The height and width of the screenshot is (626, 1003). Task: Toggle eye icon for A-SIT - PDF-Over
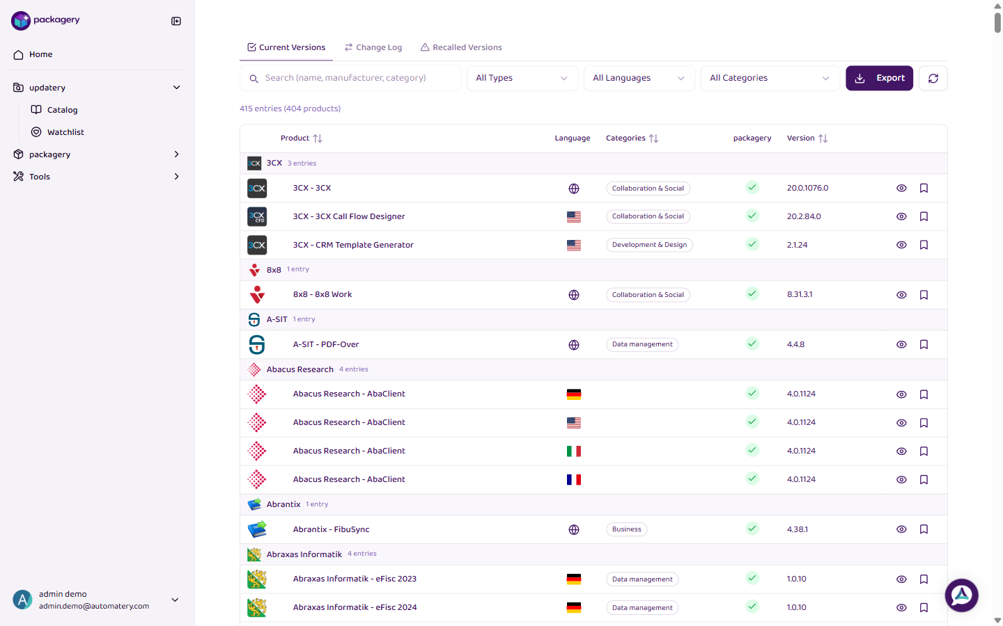(901, 344)
